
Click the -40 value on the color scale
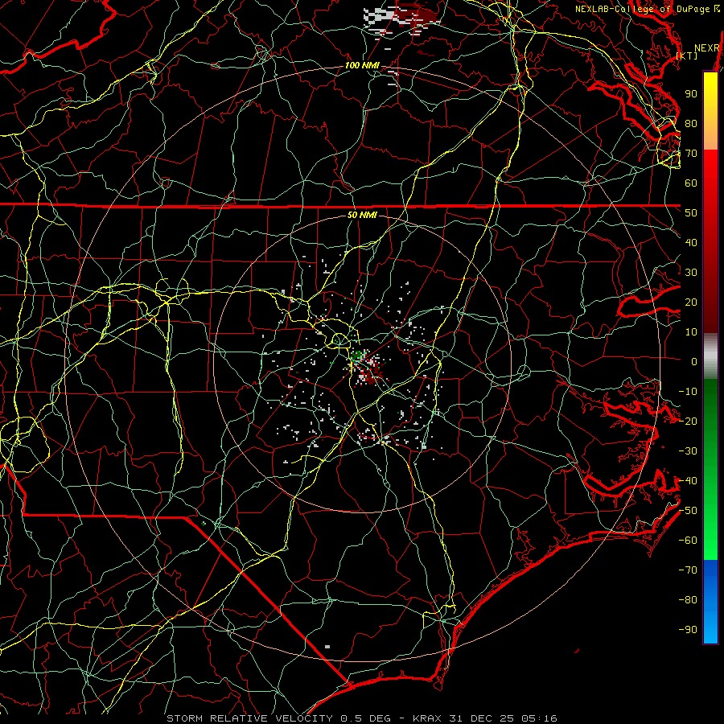tap(688, 481)
